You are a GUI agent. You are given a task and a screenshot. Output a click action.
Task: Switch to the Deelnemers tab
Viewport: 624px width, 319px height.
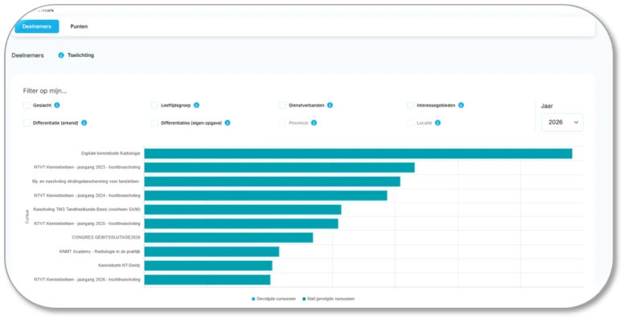37,27
